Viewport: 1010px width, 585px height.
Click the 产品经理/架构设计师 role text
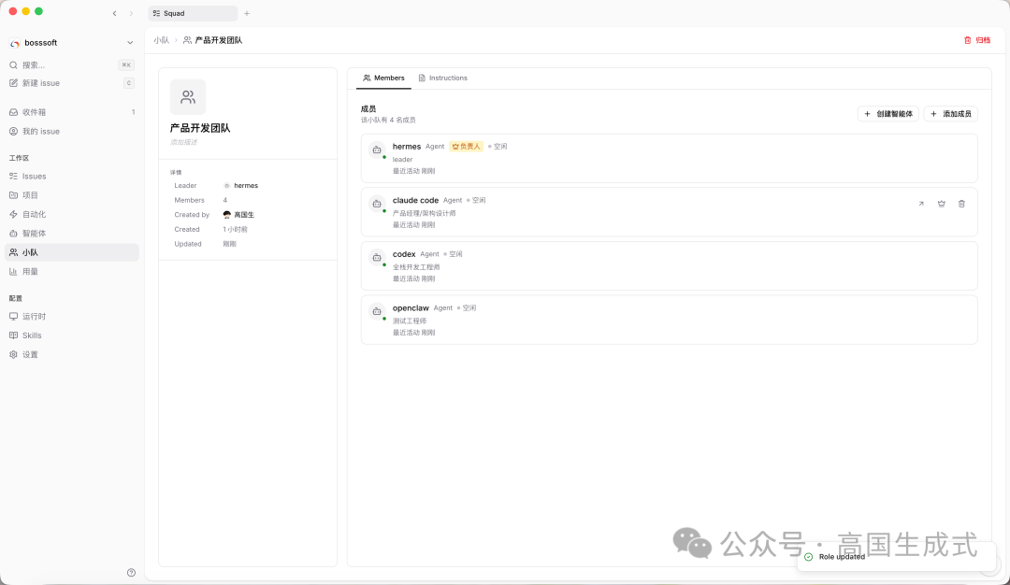(424, 213)
